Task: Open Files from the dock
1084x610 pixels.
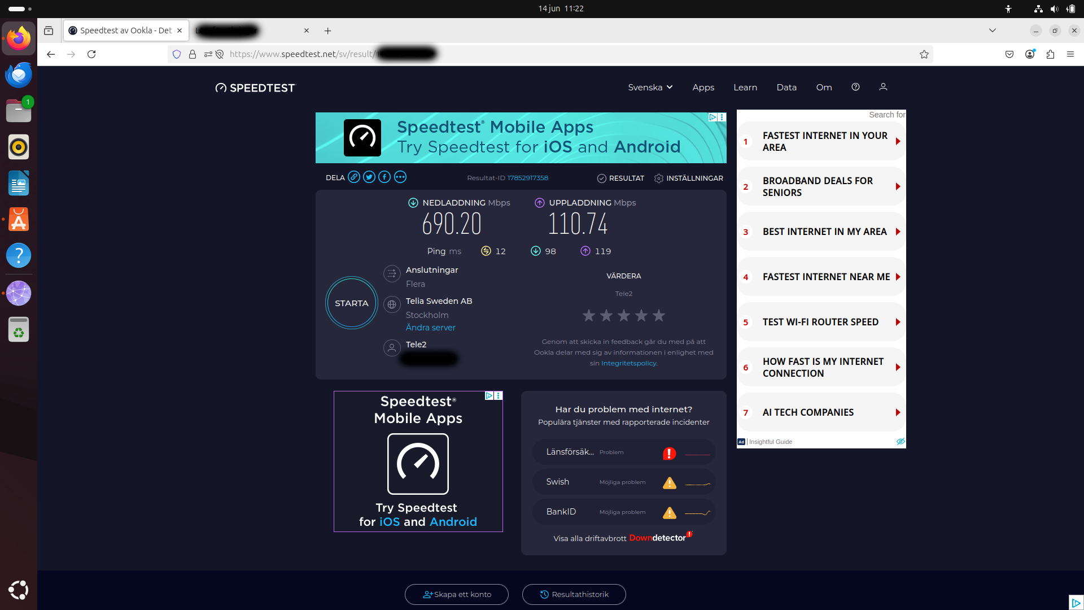Action: 19,111
